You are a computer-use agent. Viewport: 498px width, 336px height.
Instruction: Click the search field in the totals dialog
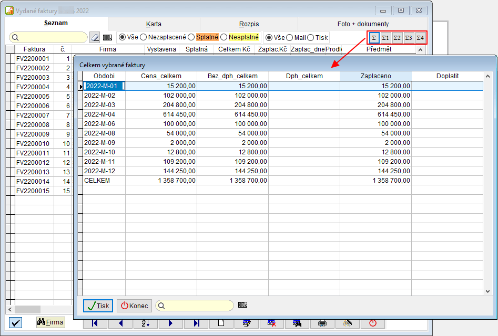(x=195, y=306)
